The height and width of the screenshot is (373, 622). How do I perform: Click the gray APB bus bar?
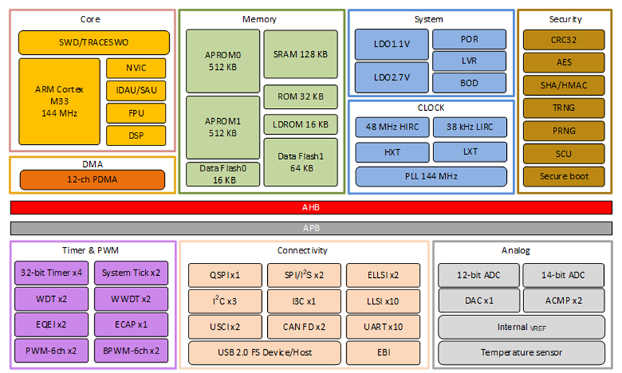click(x=311, y=228)
